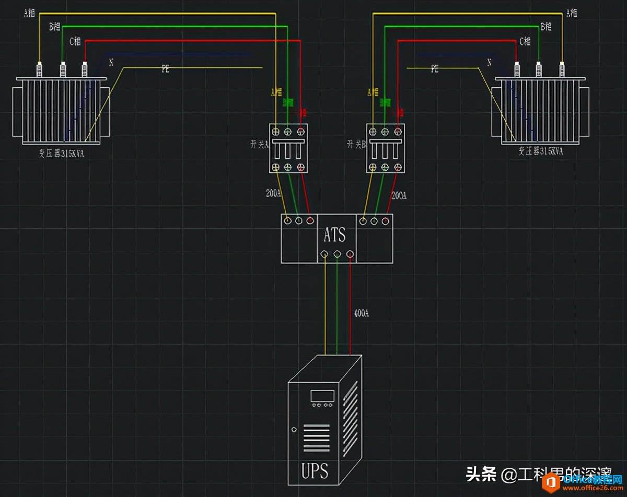The height and width of the screenshot is (497, 627).
Task: Select the UPS front vent grille lines
Action: pyautogui.click(x=317, y=438)
